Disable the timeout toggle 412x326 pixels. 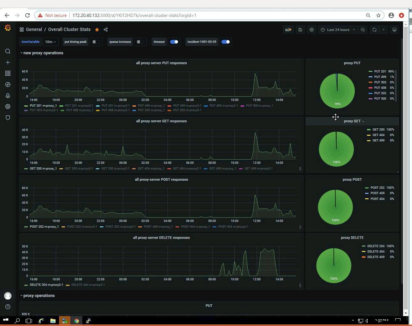174,42
